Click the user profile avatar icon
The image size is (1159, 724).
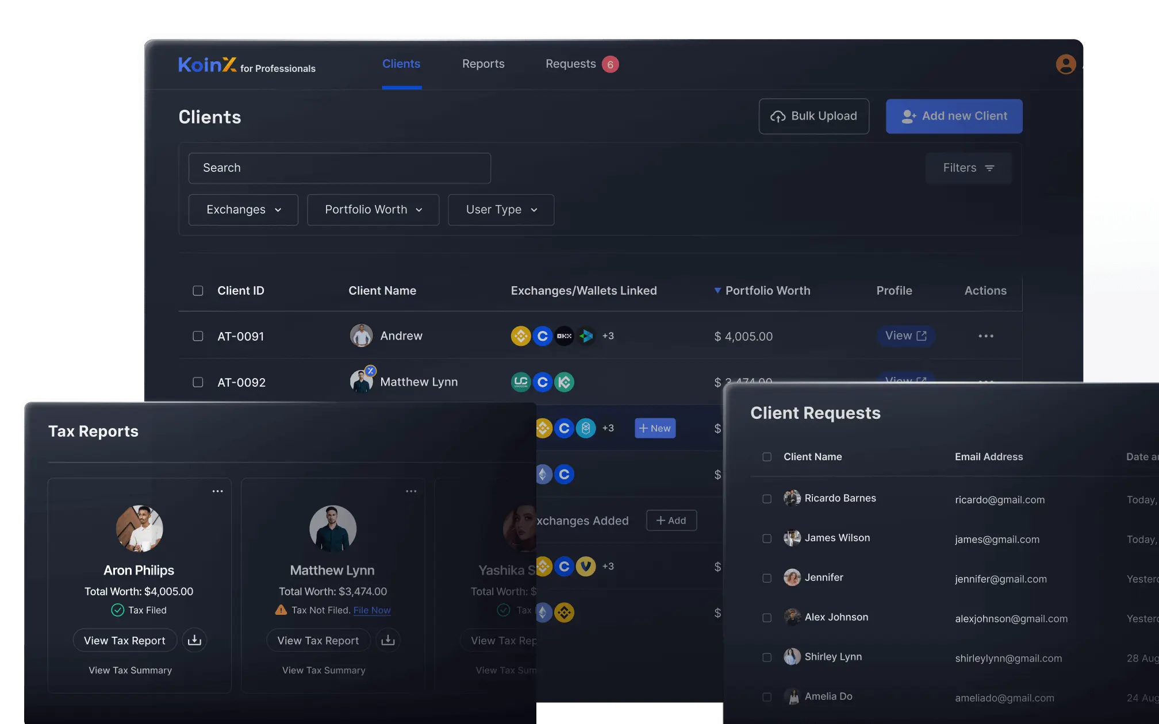(1065, 64)
